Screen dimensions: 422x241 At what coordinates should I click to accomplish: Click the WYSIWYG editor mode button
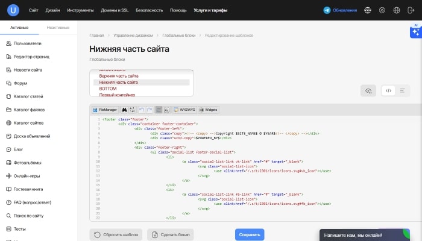coord(183,110)
